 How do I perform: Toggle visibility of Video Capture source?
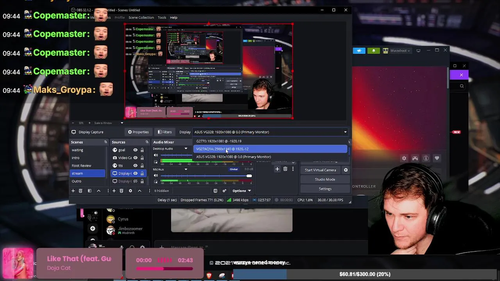(135, 158)
